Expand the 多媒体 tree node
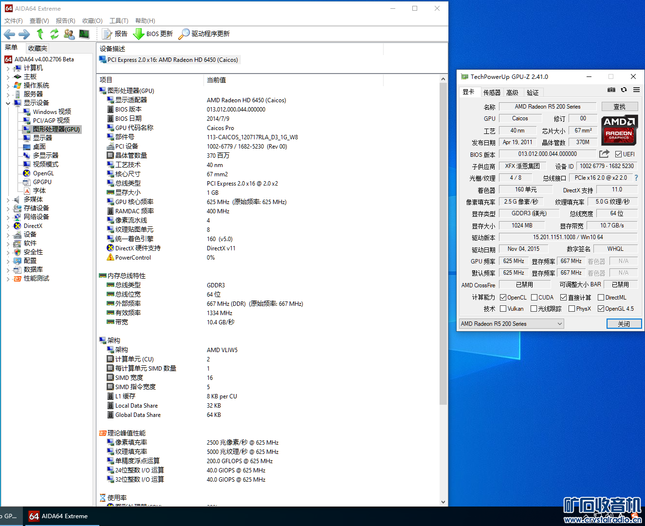Image resolution: width=645 pixels, height=526 pixels. click(x=8, y=200)
